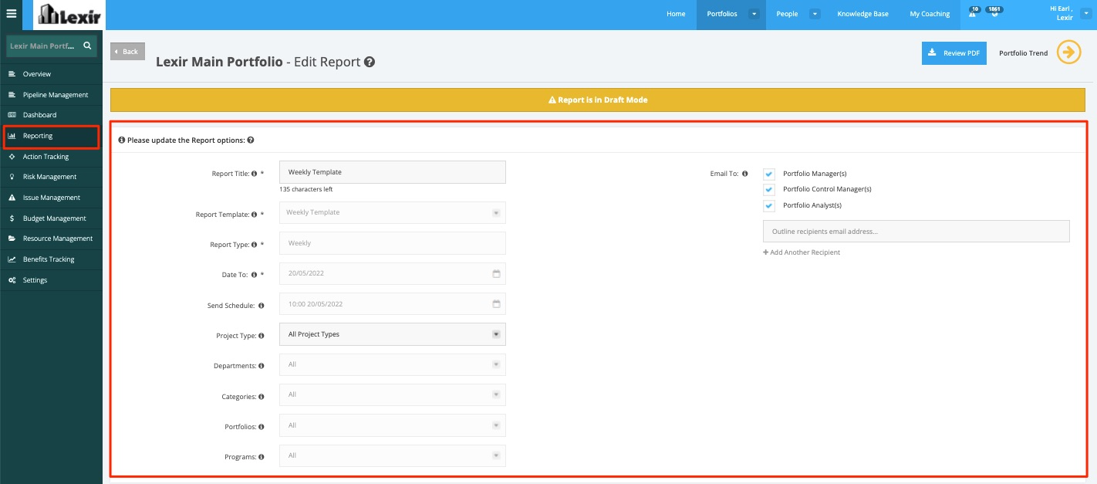Click info icon next to Categories label
Screen dimensions: 1097x484
(x=262, y=397)
